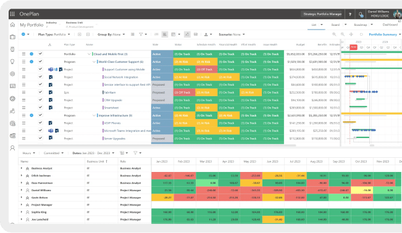Open the Plan Type Portfolio dropdown
Image resolution: width=402 pixels, height=233 pixels.
pos(54,35)
